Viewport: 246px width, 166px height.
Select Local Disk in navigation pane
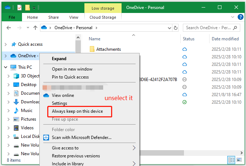(x=30, y=136)
